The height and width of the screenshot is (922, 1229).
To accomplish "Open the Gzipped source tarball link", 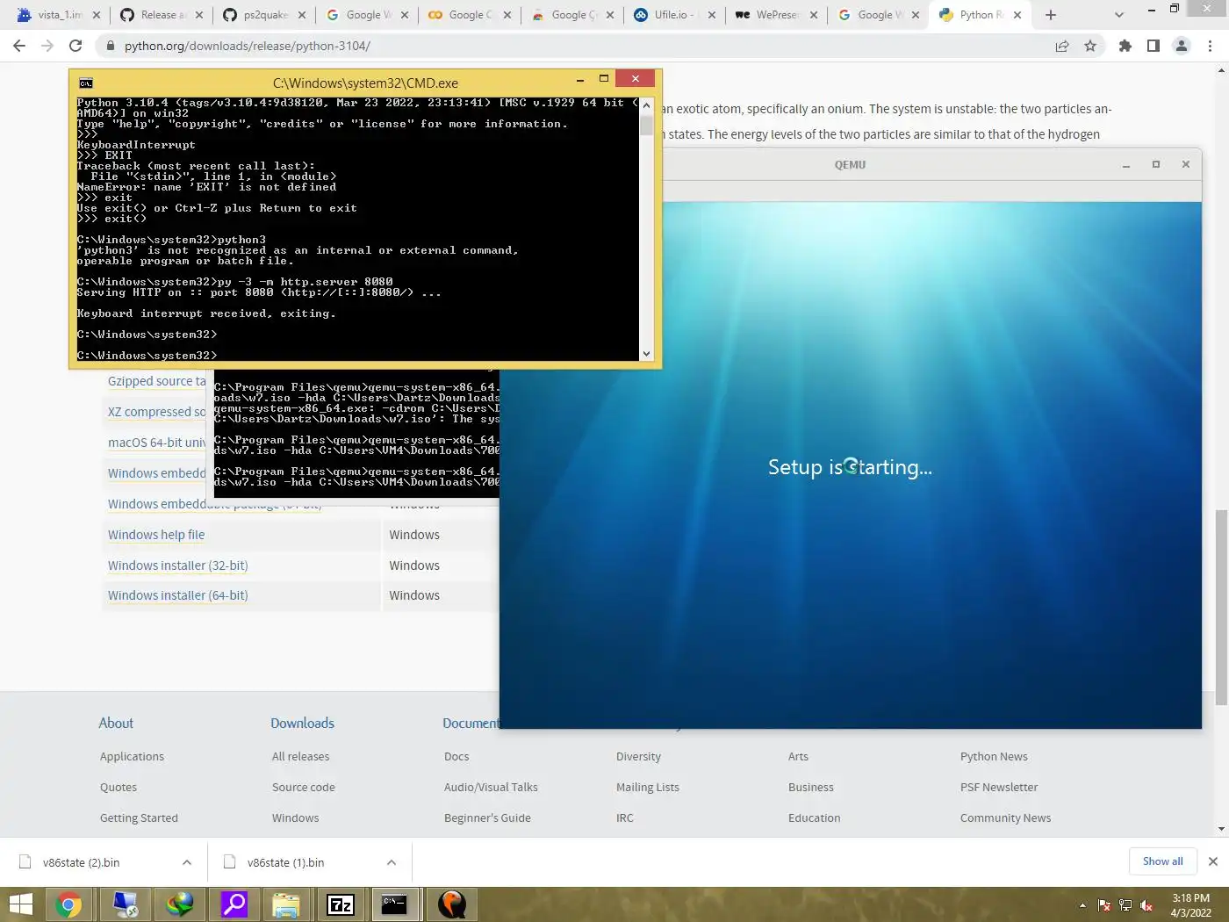I will [156, 381].
